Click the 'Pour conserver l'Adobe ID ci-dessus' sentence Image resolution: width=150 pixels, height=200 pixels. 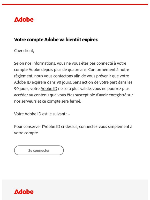tap(73, 130)
